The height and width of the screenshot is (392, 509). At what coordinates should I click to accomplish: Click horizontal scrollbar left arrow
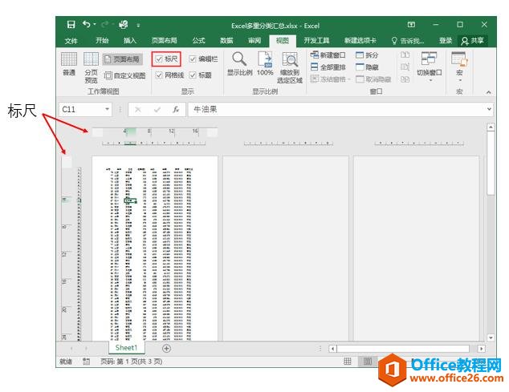point(332,349)
